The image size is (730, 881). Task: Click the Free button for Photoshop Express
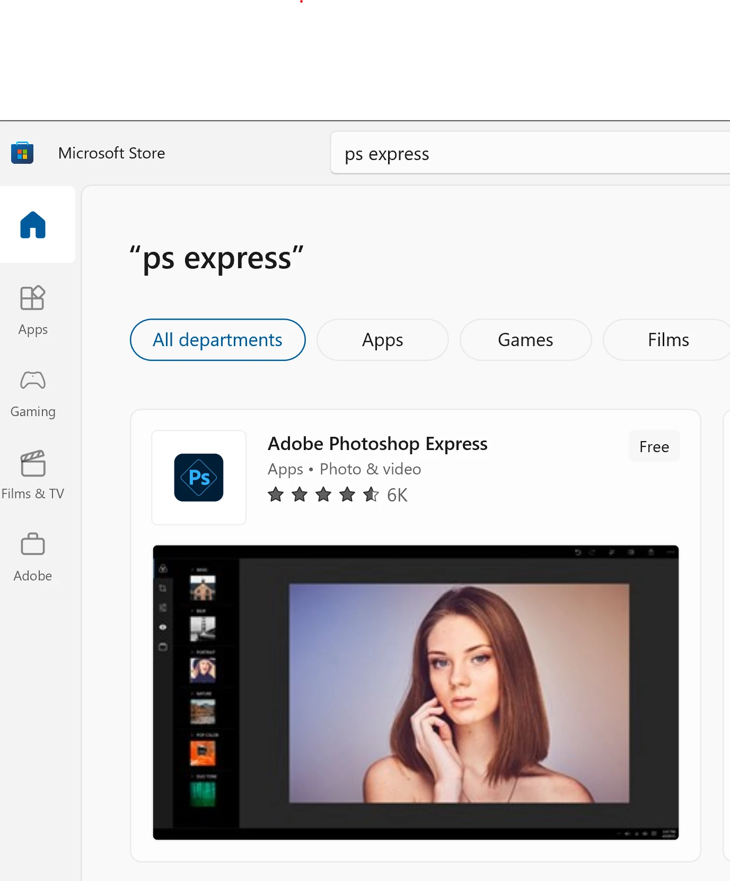coord(654,447)
